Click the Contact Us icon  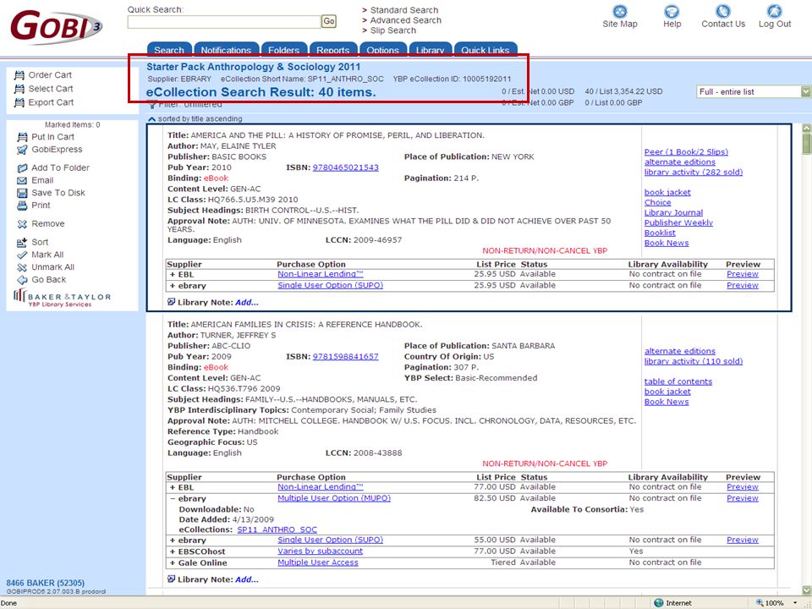(x=723, y=11)
